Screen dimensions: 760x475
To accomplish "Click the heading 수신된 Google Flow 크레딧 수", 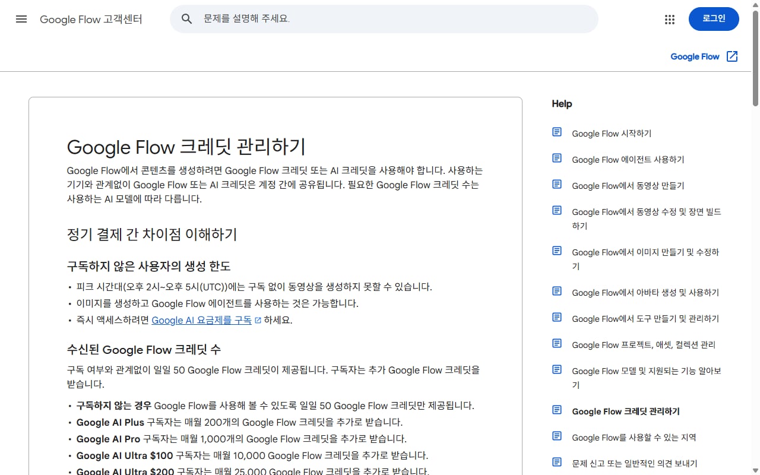I will click(144, 350).
